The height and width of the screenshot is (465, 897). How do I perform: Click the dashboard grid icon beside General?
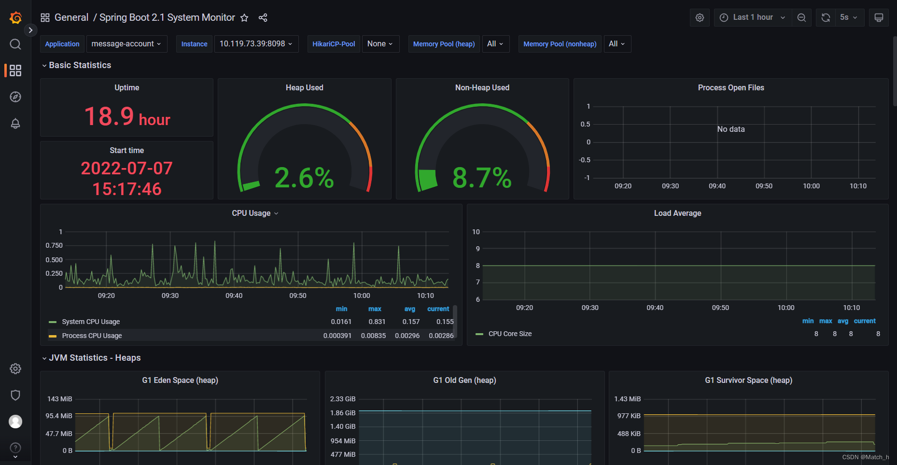coord(45,18)
